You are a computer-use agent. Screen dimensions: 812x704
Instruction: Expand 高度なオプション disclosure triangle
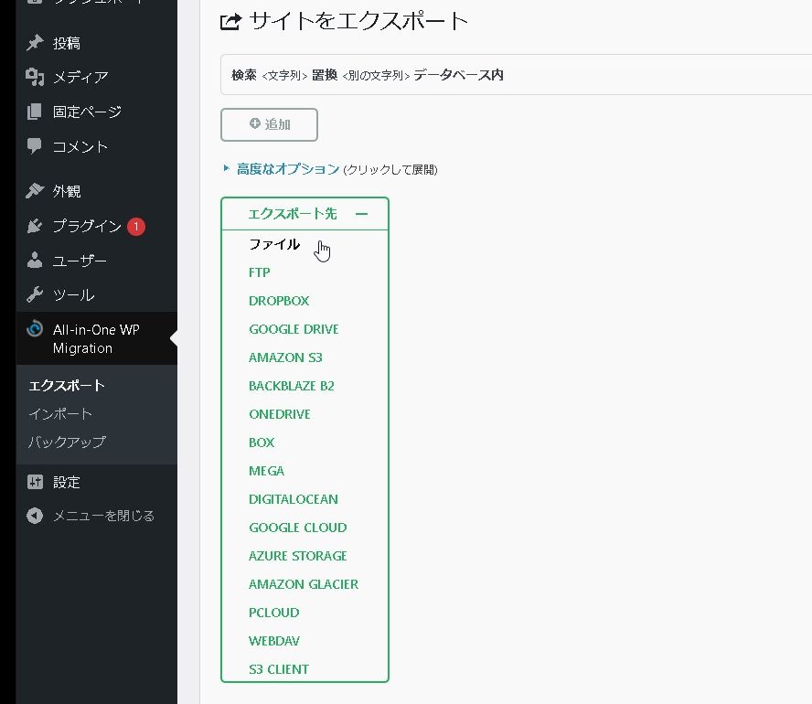coord(227,169)
